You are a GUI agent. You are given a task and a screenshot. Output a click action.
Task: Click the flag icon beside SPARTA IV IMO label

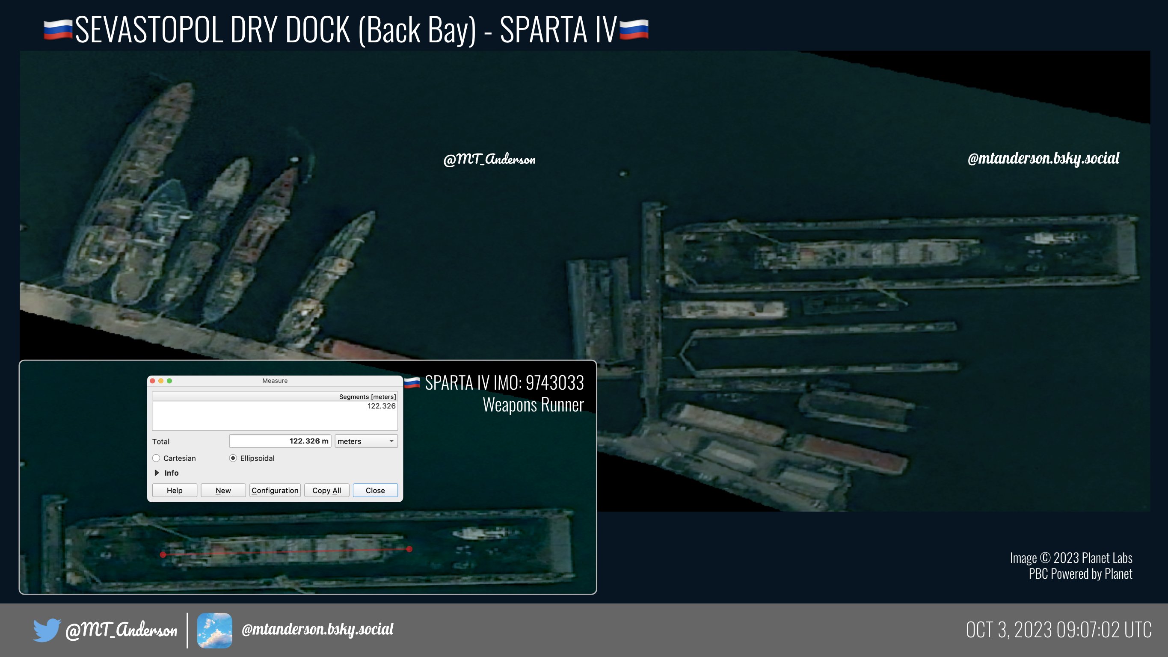coord(412,383)
